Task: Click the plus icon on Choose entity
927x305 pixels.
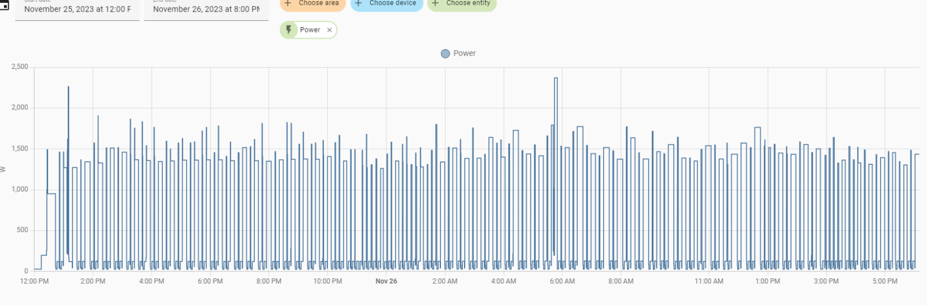Action: coord(435,3)
